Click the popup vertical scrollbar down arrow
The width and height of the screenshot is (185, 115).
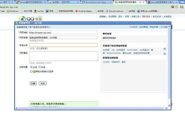tap(169, 106)
